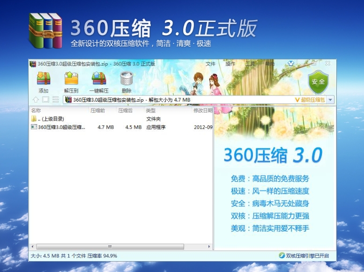Click the scrollbar right arrow
364x272 pixels.
click(209, 246)
